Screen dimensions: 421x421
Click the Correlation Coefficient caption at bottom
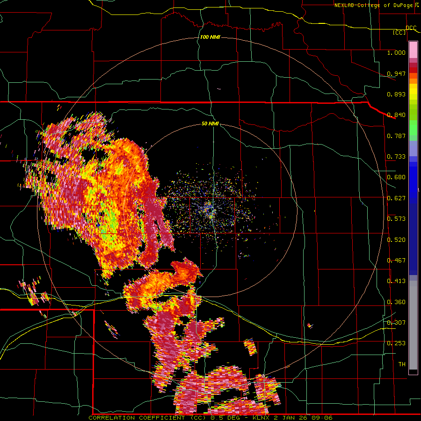[x=210, y=418]
